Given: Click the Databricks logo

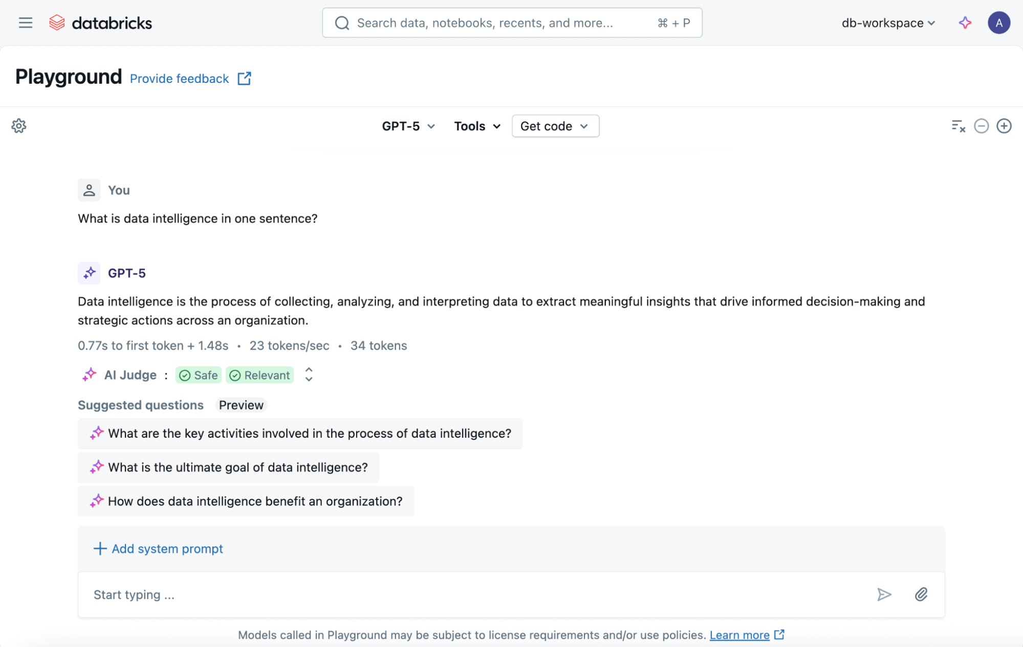Looking at the screenshot, I should coord(101,23).
